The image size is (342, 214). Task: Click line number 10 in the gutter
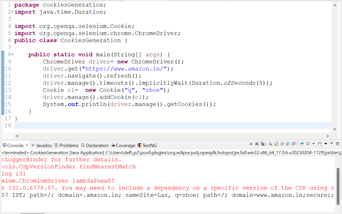(8, 69)
